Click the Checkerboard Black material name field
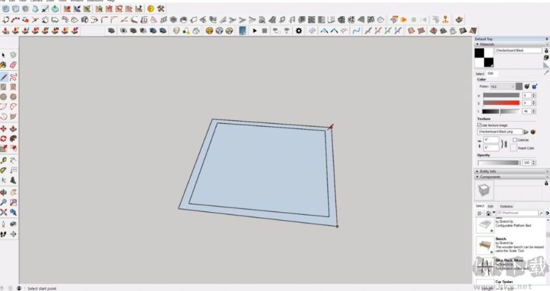The image size is (550, 291). pyautogui.click(x=518, y=51)
